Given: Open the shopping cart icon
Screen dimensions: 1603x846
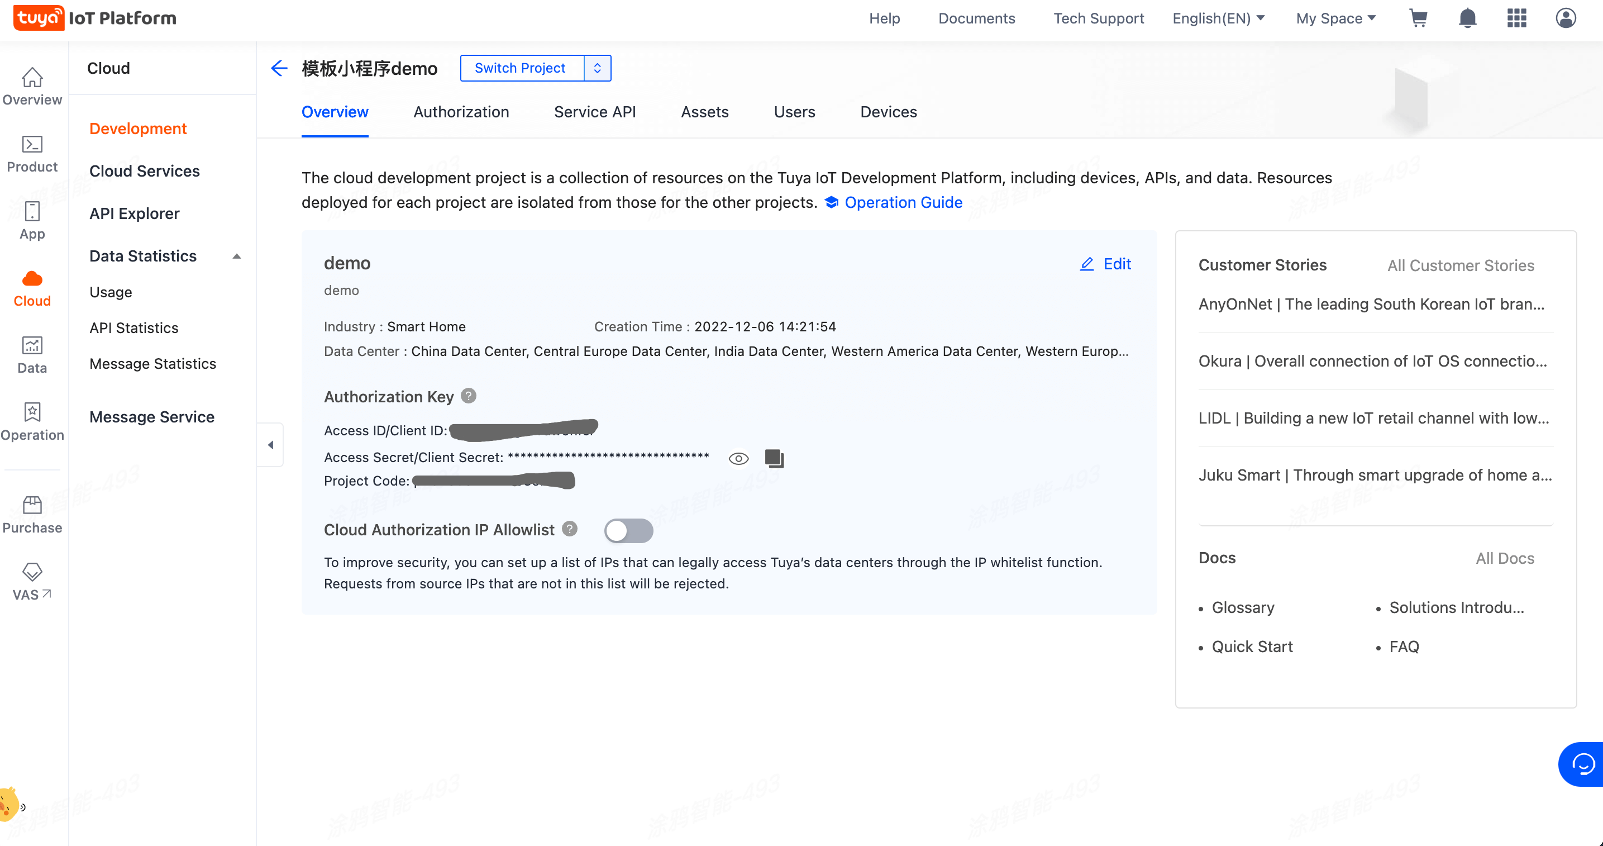Looking at the screenshot, I should pyautogui.click(x=1418, y=18).
